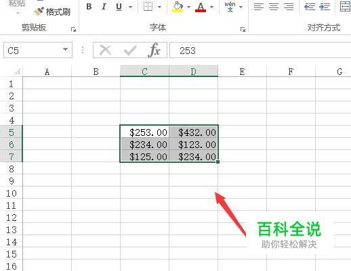This screenshot has height=271, width=351.
Task: Select column B header
Action: click(96, 72)
